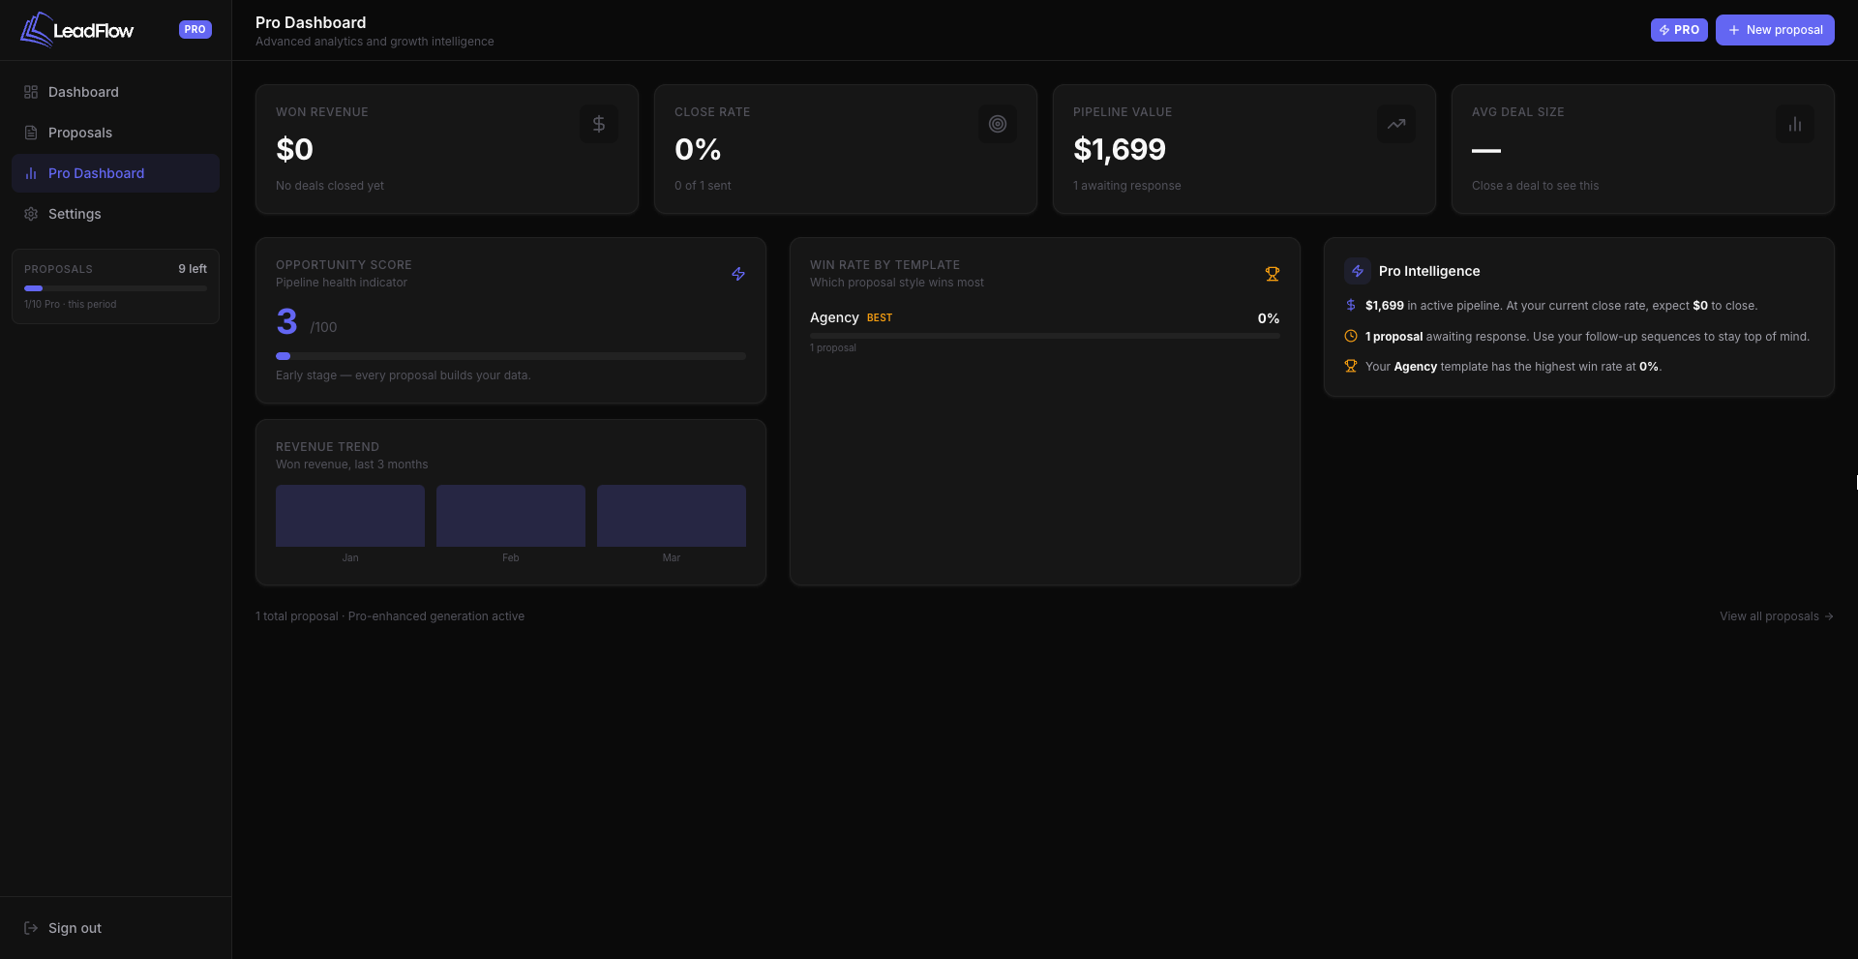Click the lightning icon on Opportunity Score card
This screenshot has width=1858, height=959.
tap(737, 274)
